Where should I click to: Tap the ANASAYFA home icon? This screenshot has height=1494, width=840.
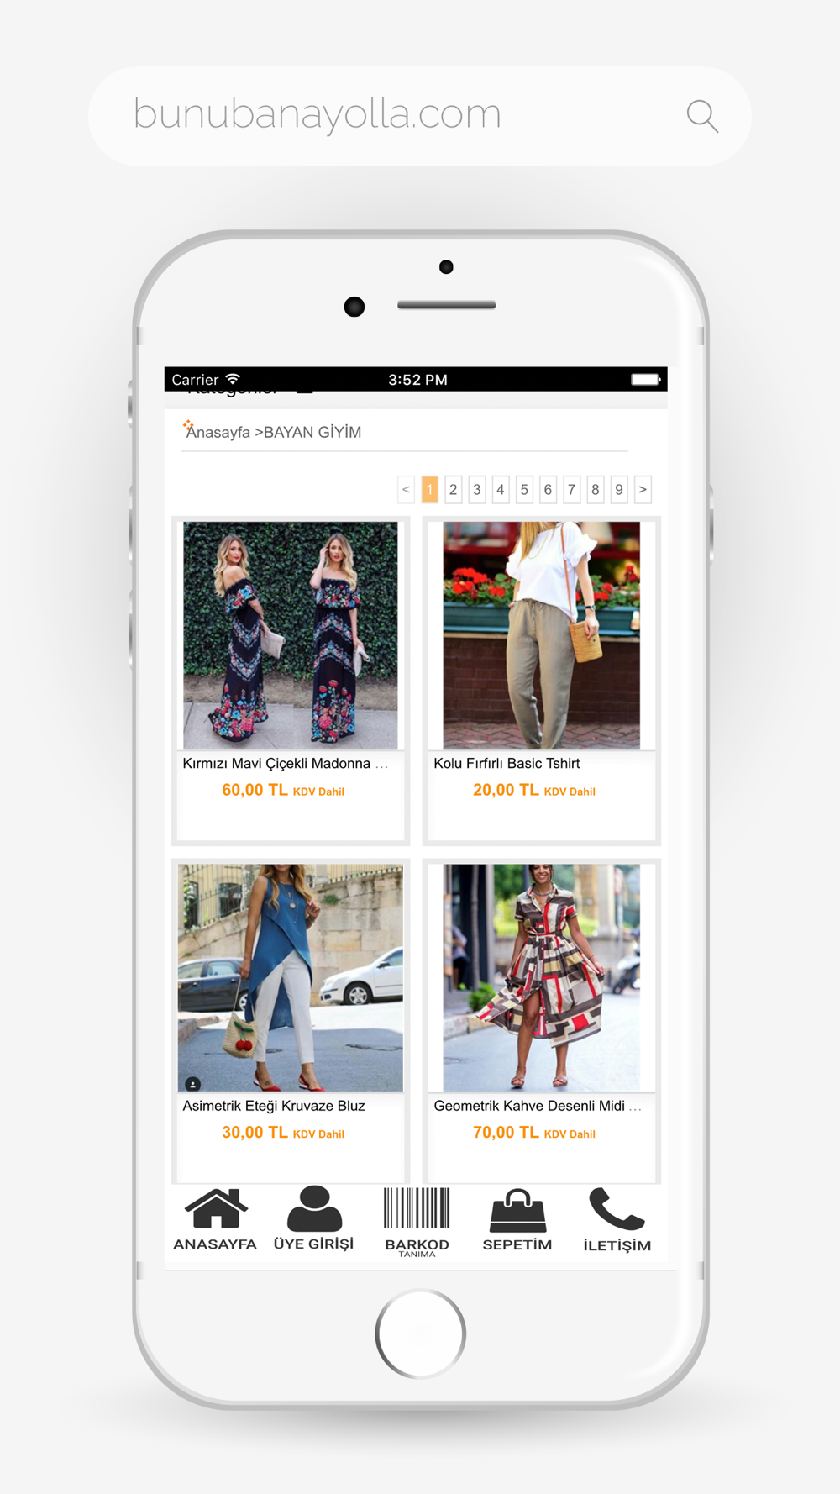point(216,1209)
